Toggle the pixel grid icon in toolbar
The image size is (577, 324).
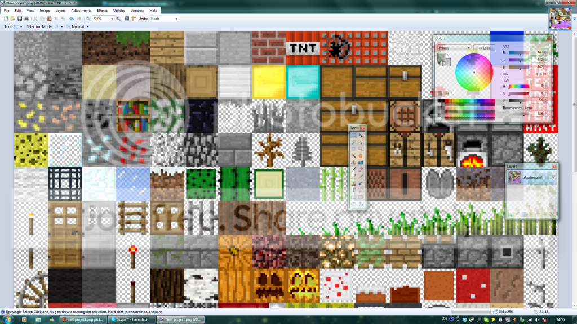point(127,19)
